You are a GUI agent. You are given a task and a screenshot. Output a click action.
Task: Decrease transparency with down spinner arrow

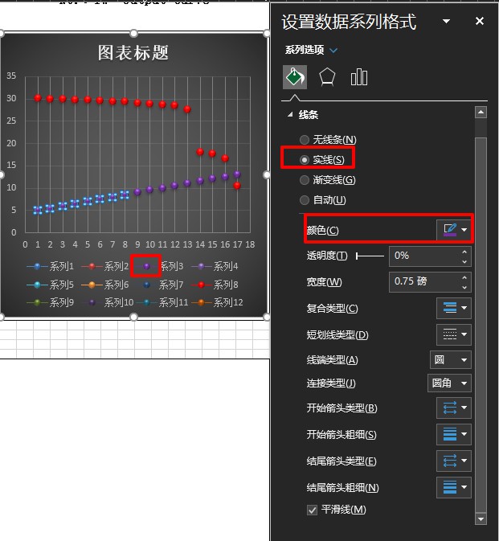pyautogui.click(x=464, y=261)
